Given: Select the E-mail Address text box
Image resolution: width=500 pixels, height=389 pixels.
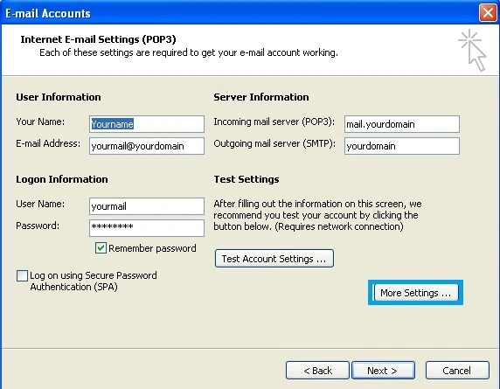Looking at the screenshot, I should pos(147,146).
